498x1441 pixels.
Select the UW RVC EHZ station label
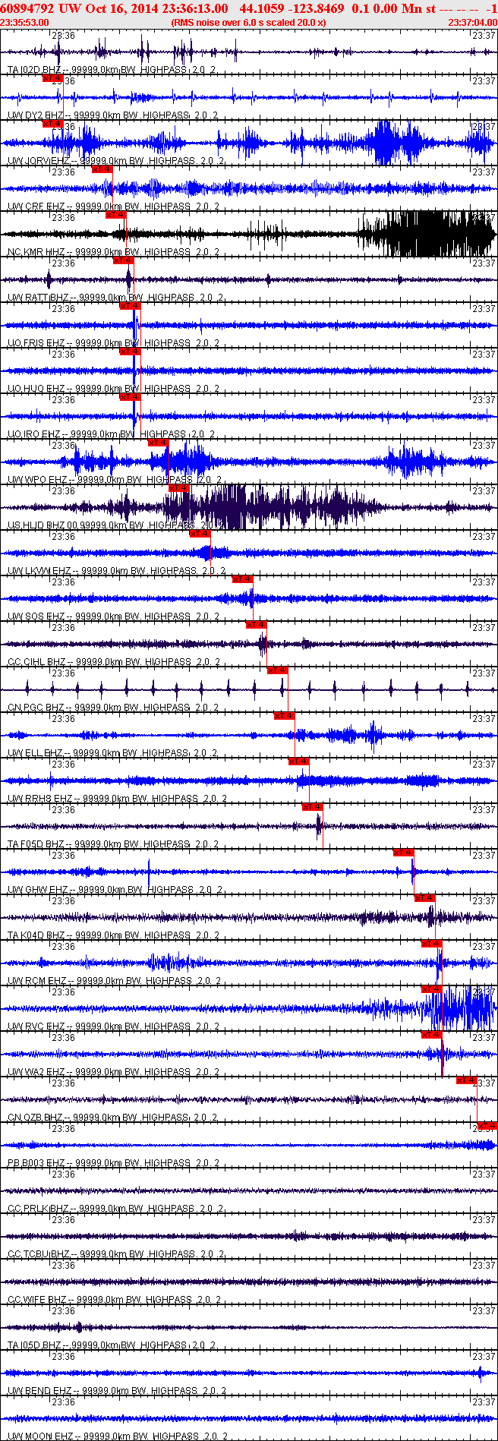click(112, 1026)
